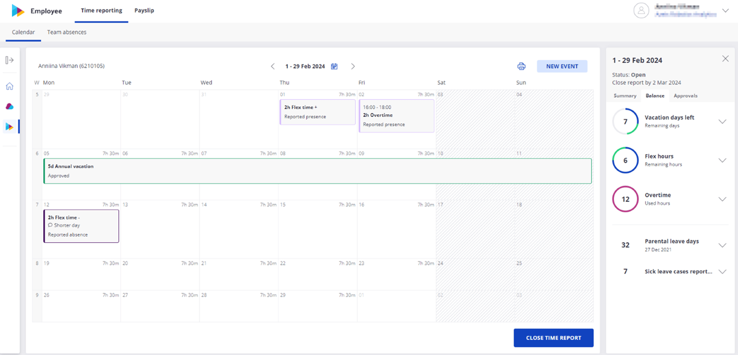This screenshot has height=355, width=738.
Task: Go to next month arrow
Action: coord(353,66)
